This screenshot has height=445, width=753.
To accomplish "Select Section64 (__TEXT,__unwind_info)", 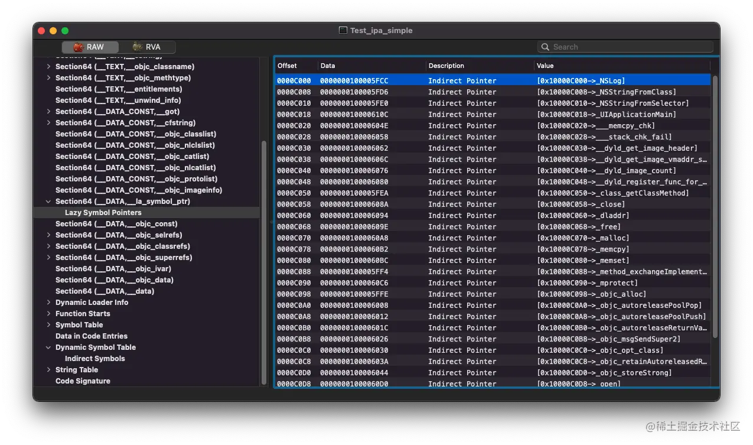I will tap(118, 100).
